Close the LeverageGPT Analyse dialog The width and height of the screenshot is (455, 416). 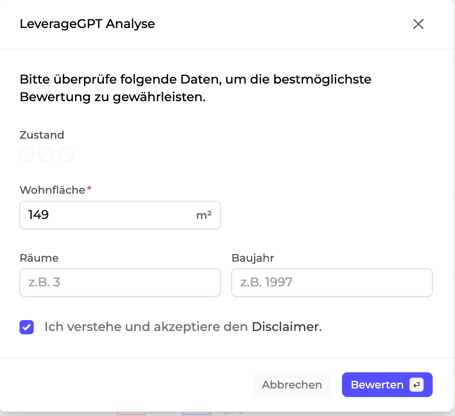[418, 24]
